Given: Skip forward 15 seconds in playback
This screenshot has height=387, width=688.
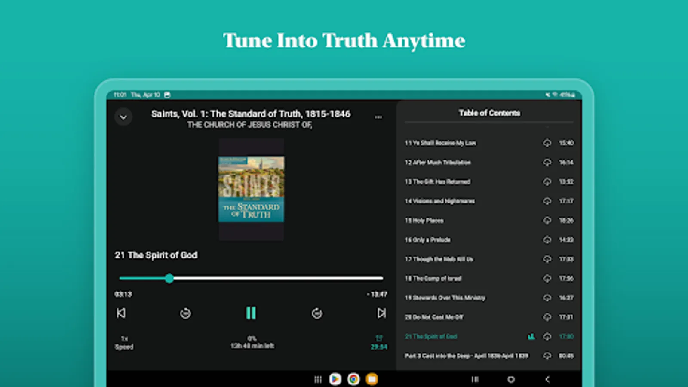Looking at the screenshot, I should (x=317, y=313).
